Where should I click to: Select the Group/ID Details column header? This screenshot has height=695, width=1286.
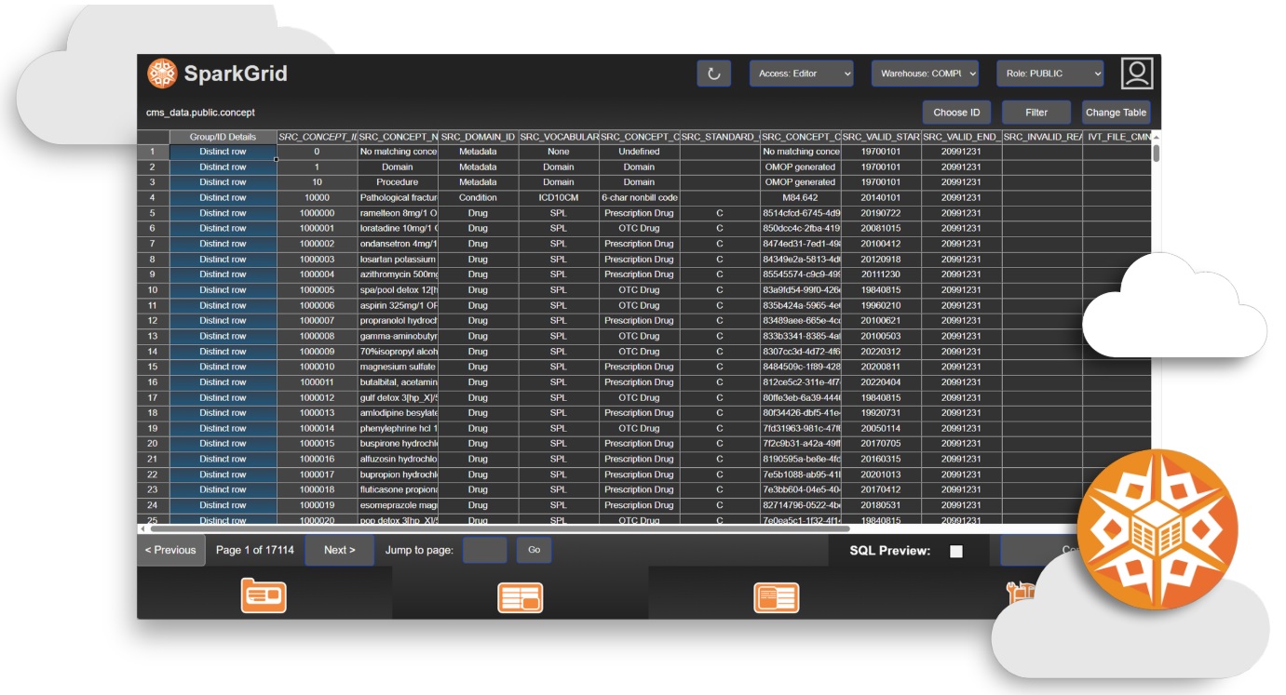click(223, 137)
